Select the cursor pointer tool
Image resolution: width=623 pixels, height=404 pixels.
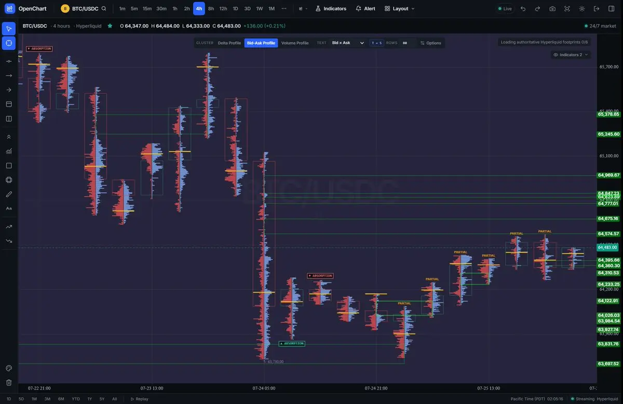(9, 29)
